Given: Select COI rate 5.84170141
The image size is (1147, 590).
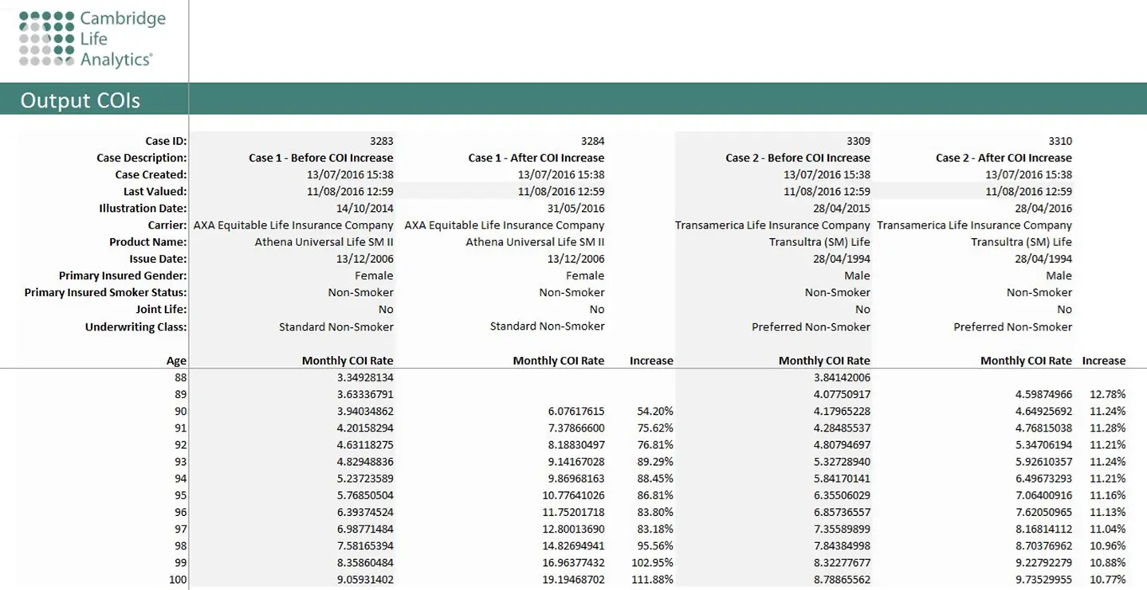Looking at the screenshot, I should 842,479.
